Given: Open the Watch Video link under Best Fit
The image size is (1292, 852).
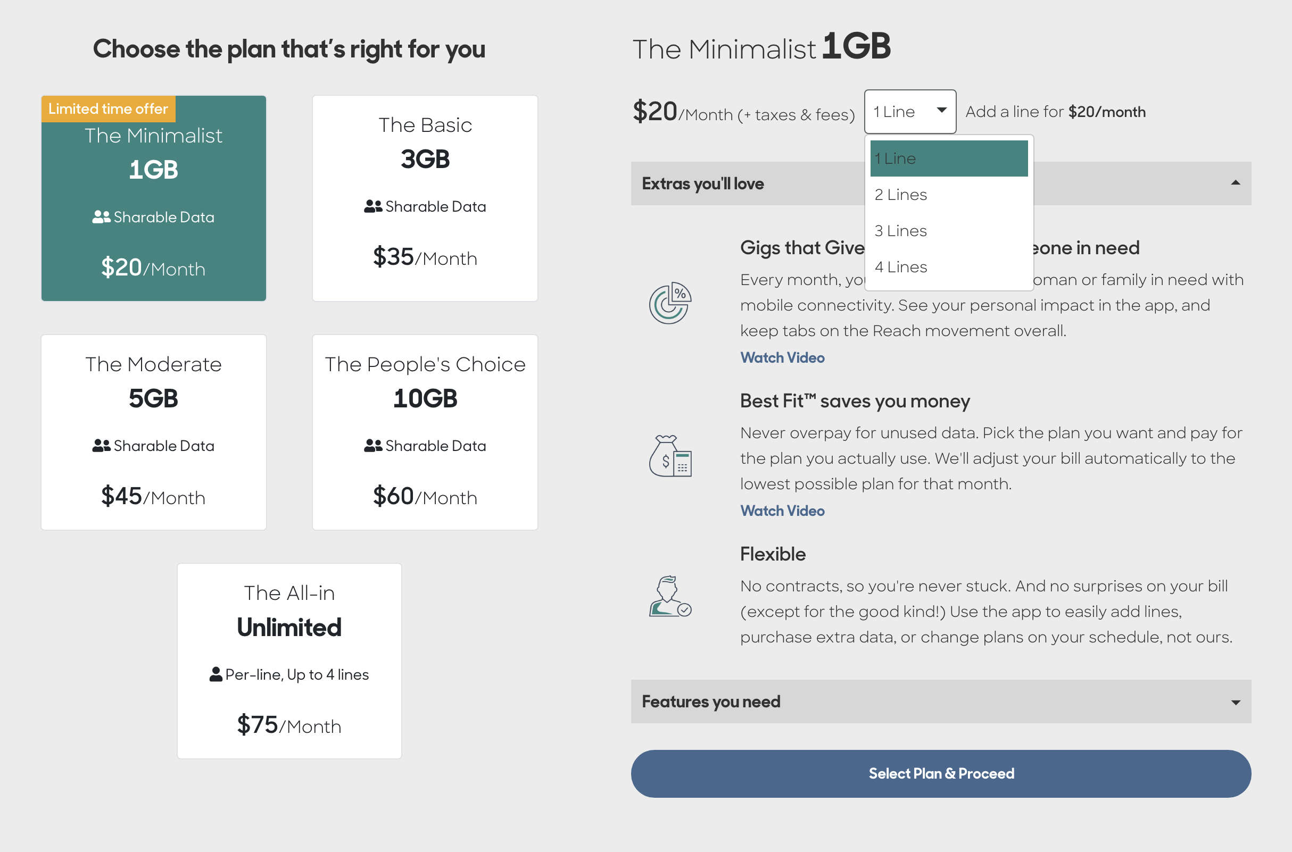Looking at the screenshot, I should [782, 511].
